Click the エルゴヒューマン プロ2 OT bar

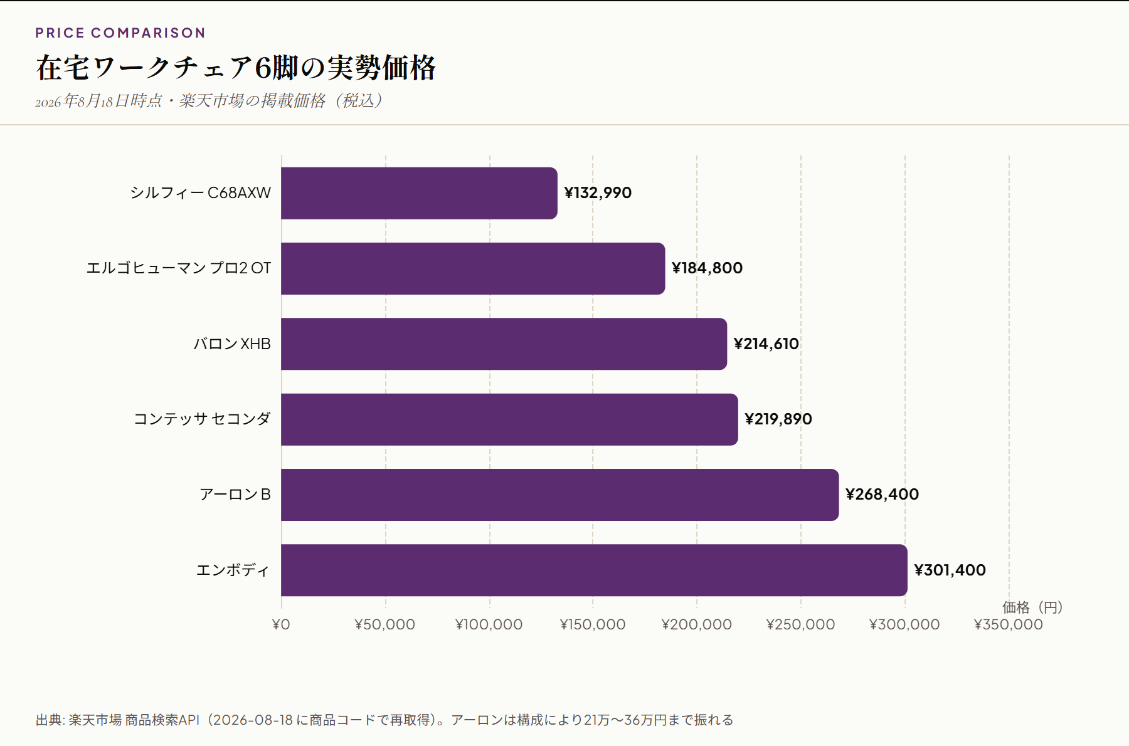tap(473, 268)
